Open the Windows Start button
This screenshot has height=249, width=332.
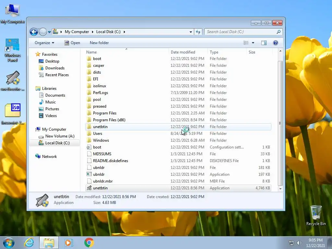tap(9, 243)
